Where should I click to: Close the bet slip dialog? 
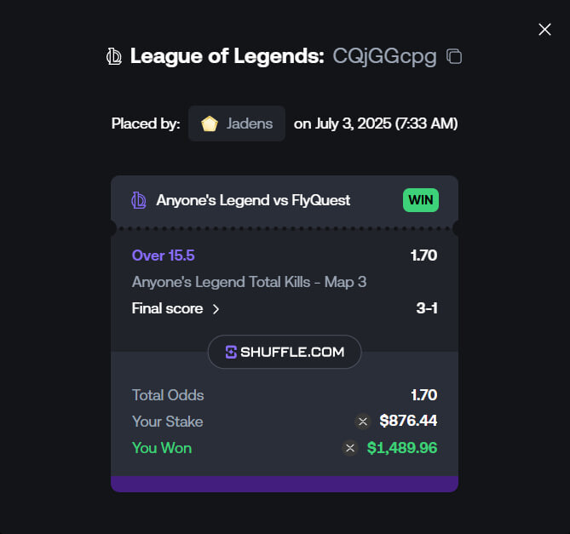544,30
